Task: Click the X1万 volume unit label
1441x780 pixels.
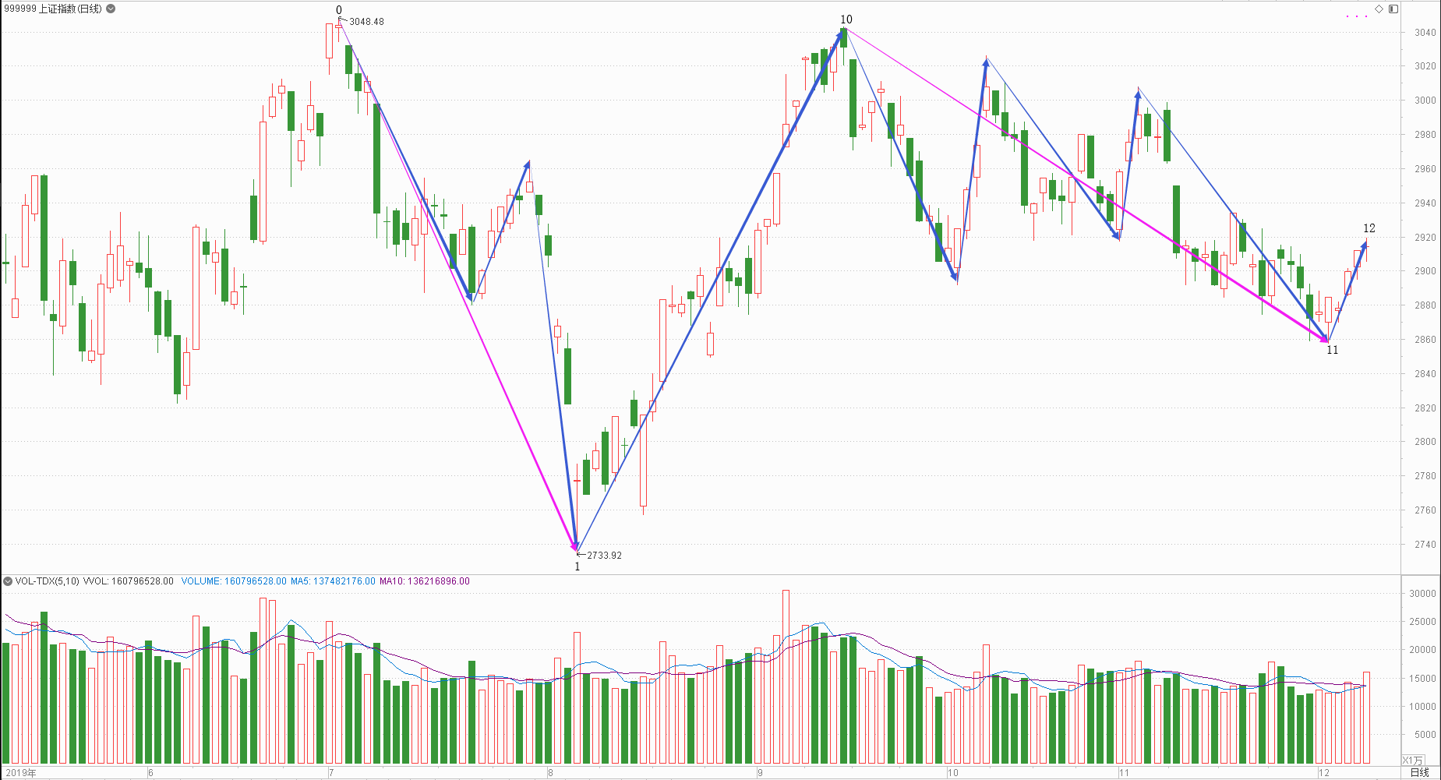Action: pos(1413,760)
